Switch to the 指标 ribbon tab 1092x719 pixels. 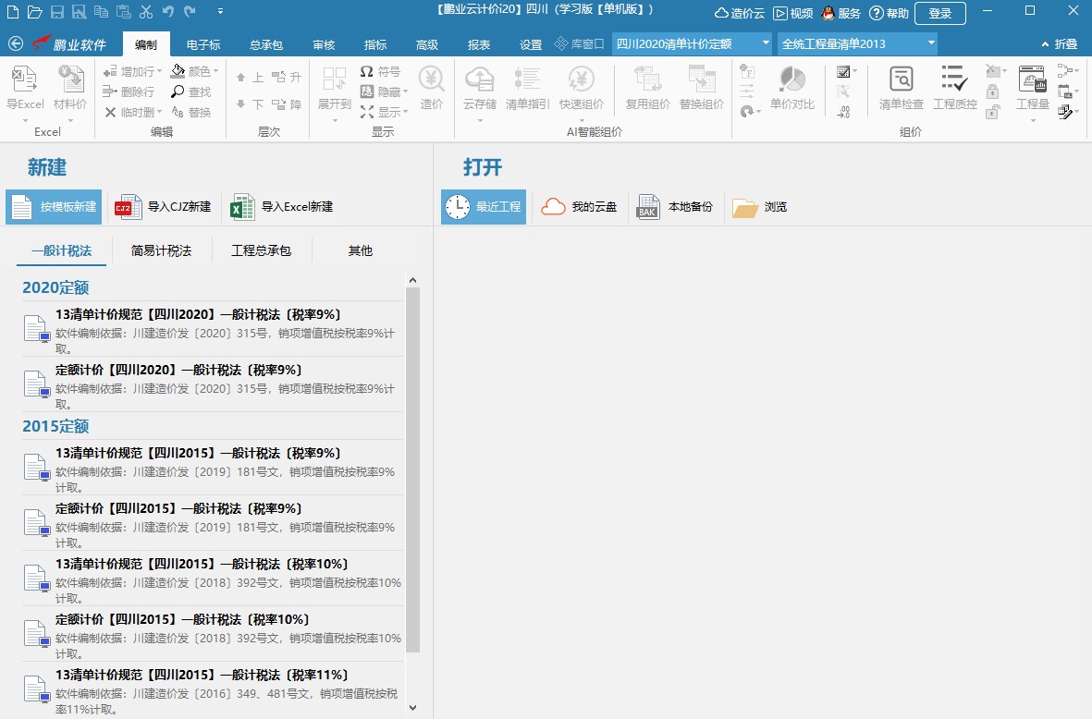coord(375,44)
